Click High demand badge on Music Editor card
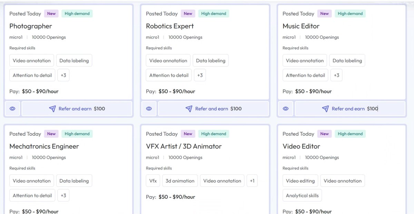The width and height of the screenshot is (414, 214). click(350, 14)
